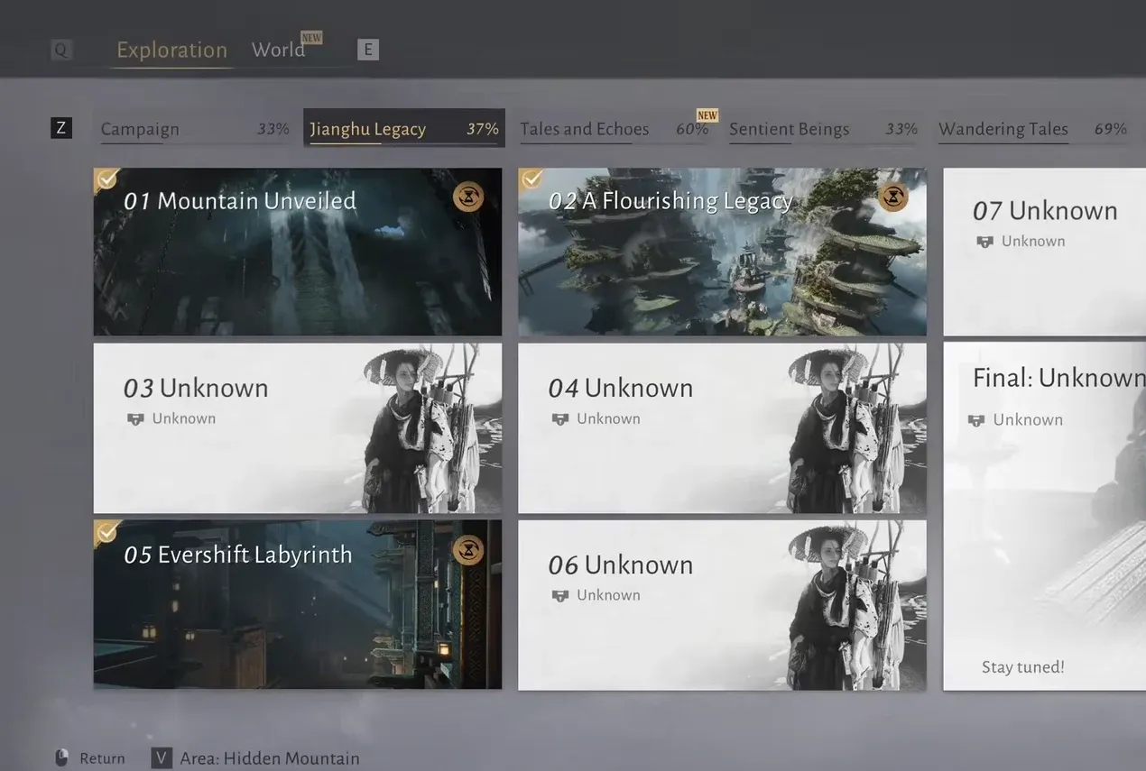1146x771 pixels.
Task: Open the Tales and Echoes category
Action: 615,129
